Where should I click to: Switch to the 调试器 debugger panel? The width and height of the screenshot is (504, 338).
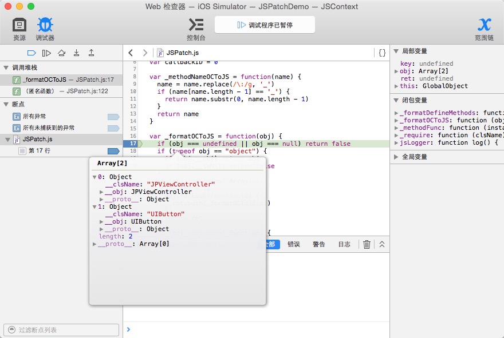[x=45, y=29]
